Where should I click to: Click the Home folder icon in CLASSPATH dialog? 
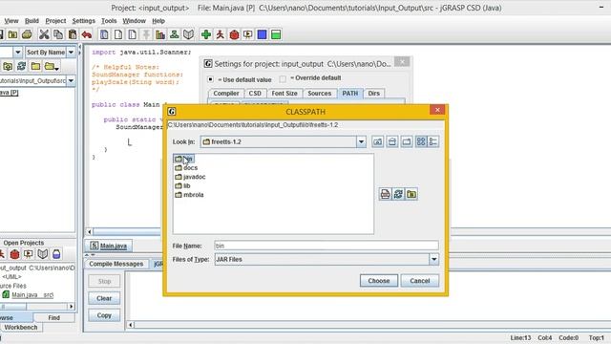tap(392, 141)
